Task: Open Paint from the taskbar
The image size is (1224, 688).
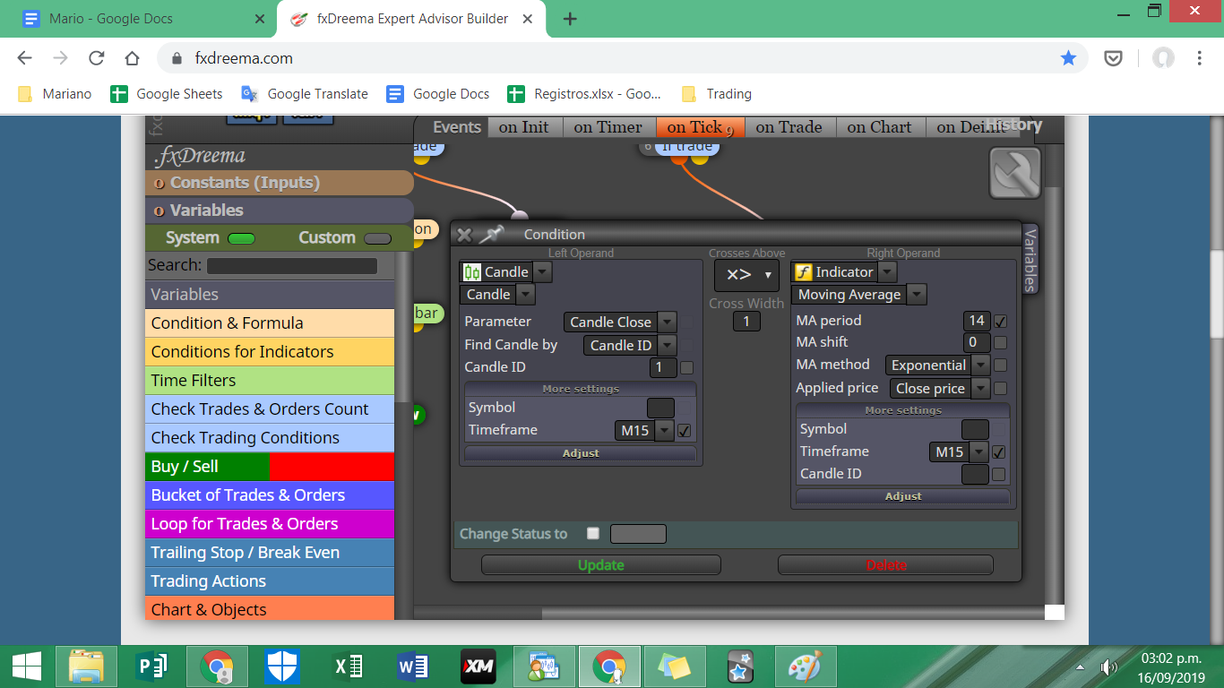Action: point(805,666)
